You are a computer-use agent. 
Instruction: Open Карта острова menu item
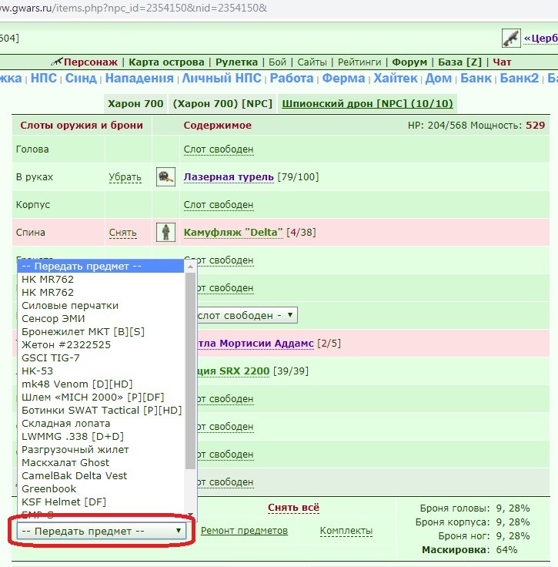(166, 62)
